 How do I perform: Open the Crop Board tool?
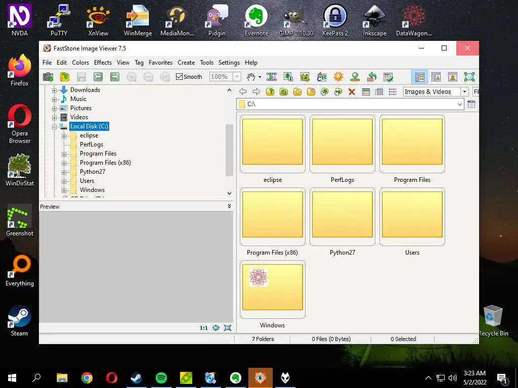click(305, 77)
